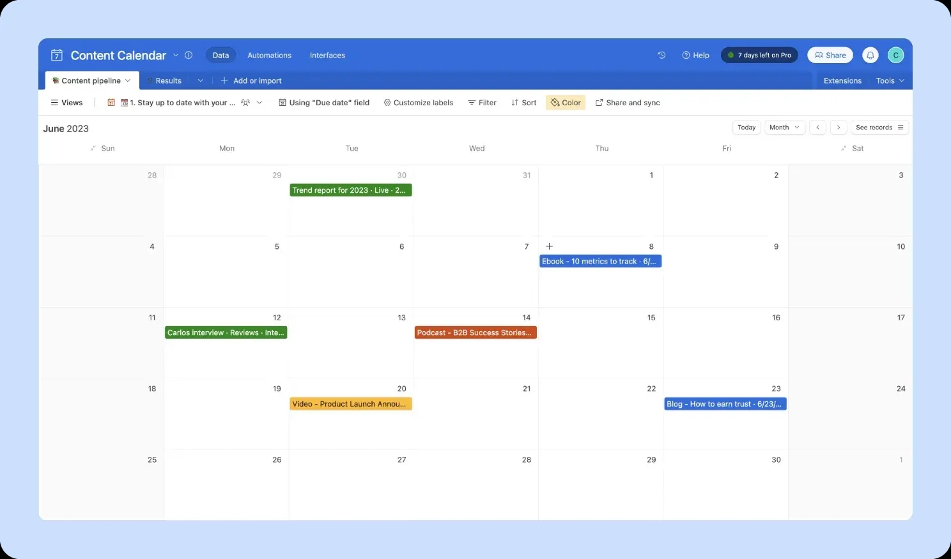Open the Help menu
Viewport: 951px width, 559px height.
pos(695,56)
